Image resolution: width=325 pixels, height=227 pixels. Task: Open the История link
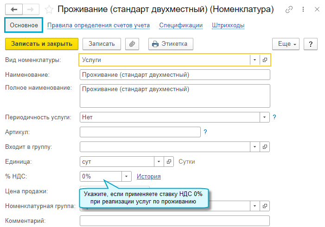click(148, 176)
